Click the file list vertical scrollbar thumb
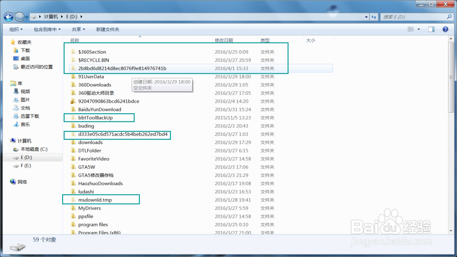This screenshot has width=457, height=257. [451, 77]
